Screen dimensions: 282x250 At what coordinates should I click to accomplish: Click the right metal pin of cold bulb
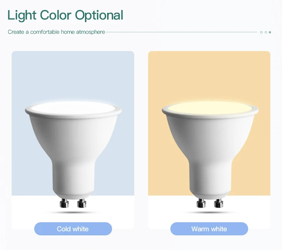(x=82, y=203)
